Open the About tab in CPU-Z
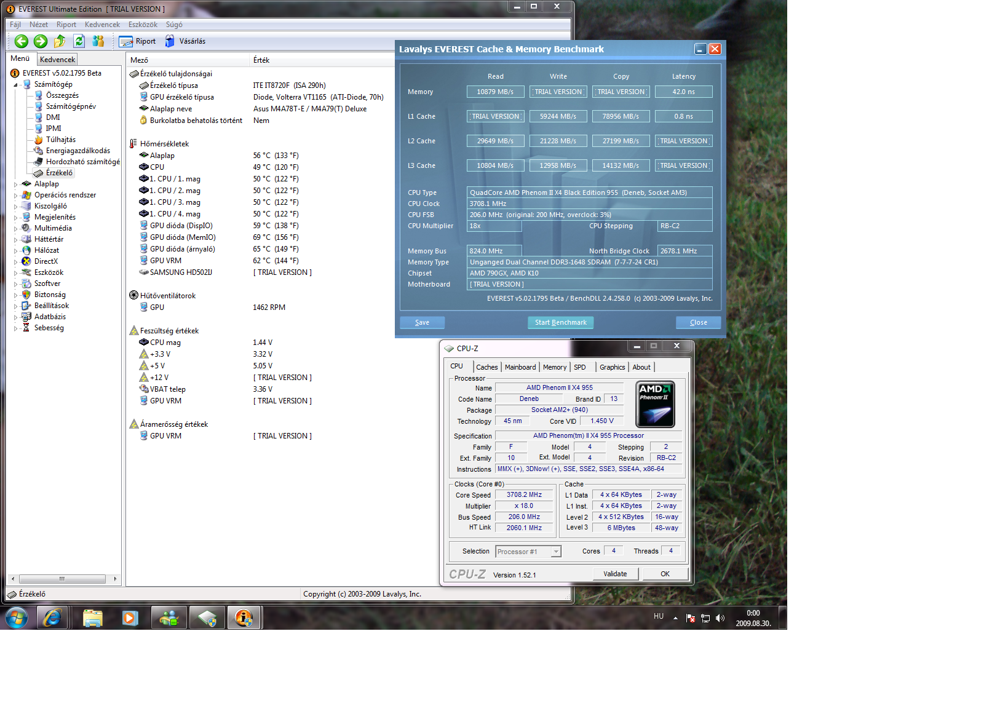The height and width of the screenshot is (722, 984). tap(641, 367)
